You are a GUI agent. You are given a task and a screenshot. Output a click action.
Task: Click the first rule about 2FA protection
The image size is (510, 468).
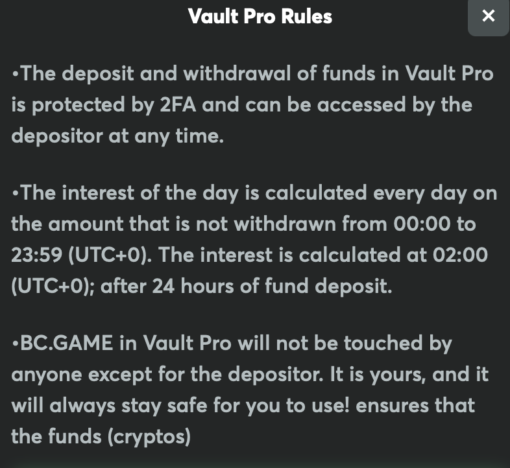point(252,104)
